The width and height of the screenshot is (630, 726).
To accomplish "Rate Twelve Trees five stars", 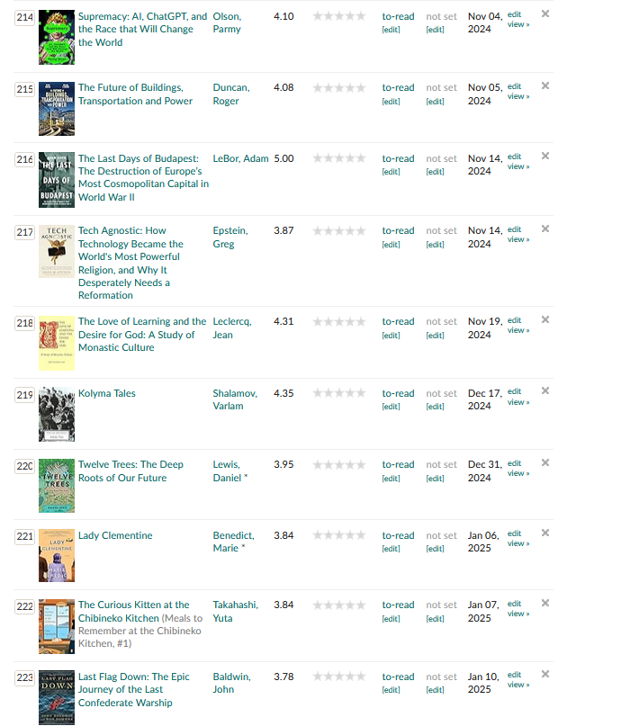I will tap(361, 465).
